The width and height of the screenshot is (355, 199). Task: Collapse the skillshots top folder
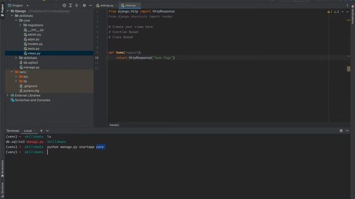(12, 16)
